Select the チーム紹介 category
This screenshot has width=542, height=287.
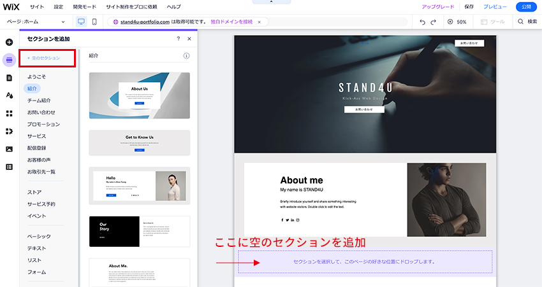tap(39, 101)
